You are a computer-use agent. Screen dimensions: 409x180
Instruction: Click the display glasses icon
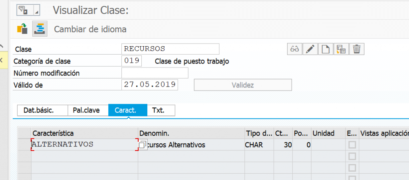pos(295,49)
